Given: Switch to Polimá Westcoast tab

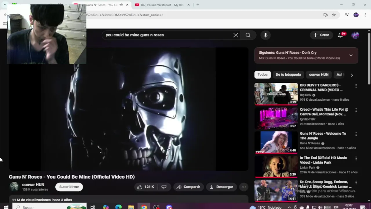Looking at the screenshot, I should [162, 5].
